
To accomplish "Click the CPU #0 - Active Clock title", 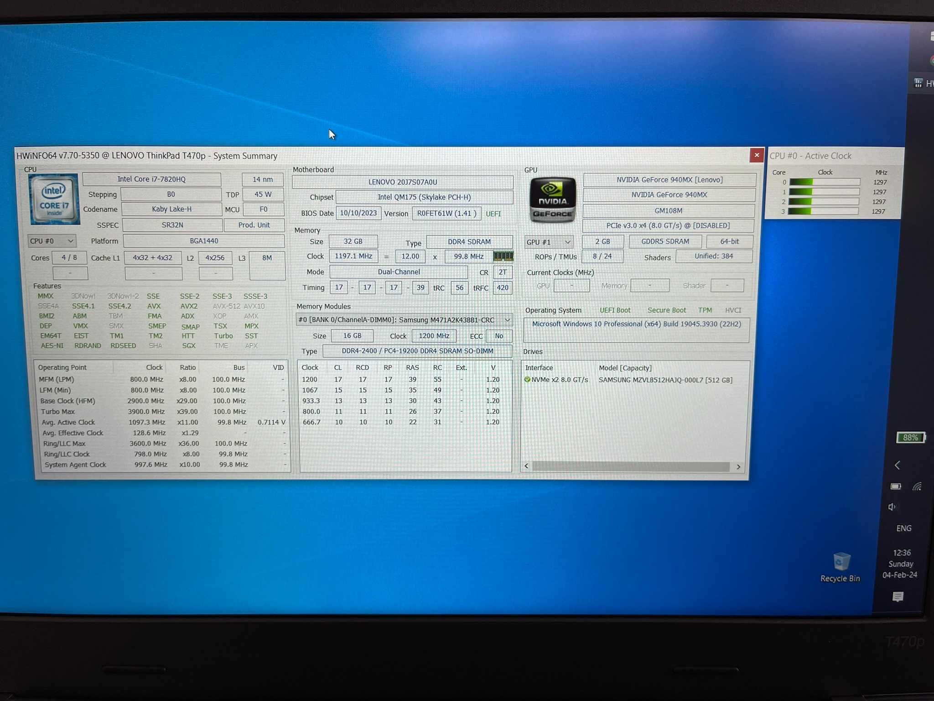I will click(810, 156).
